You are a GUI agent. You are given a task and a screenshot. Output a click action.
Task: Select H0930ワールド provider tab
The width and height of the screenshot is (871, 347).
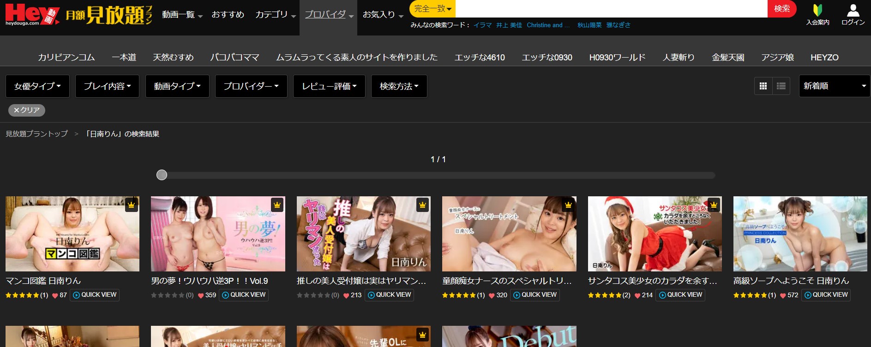tap(617, 58)
